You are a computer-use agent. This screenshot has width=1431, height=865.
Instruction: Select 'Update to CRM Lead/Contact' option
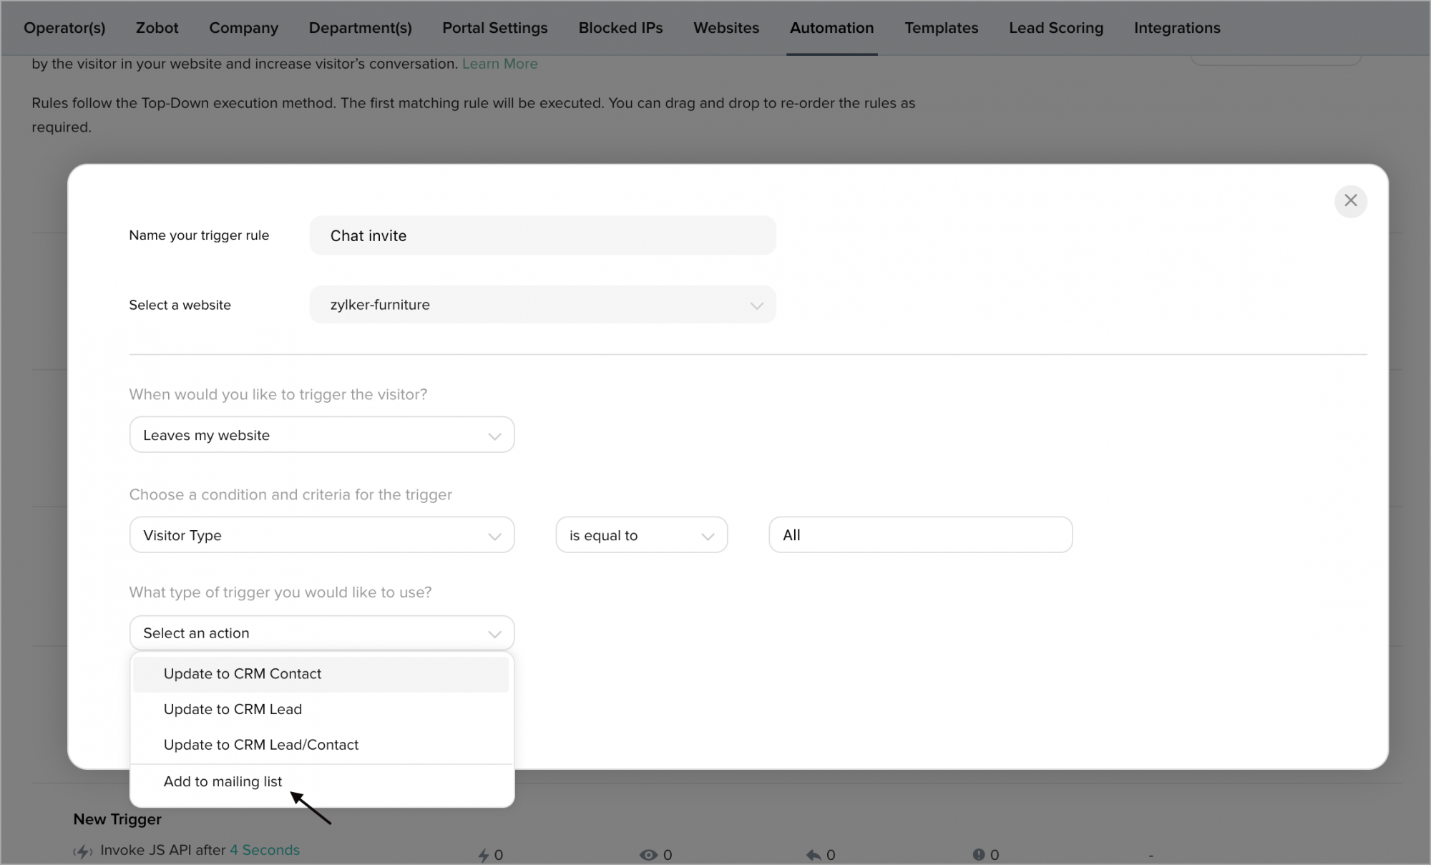click(x=260, y=745)
